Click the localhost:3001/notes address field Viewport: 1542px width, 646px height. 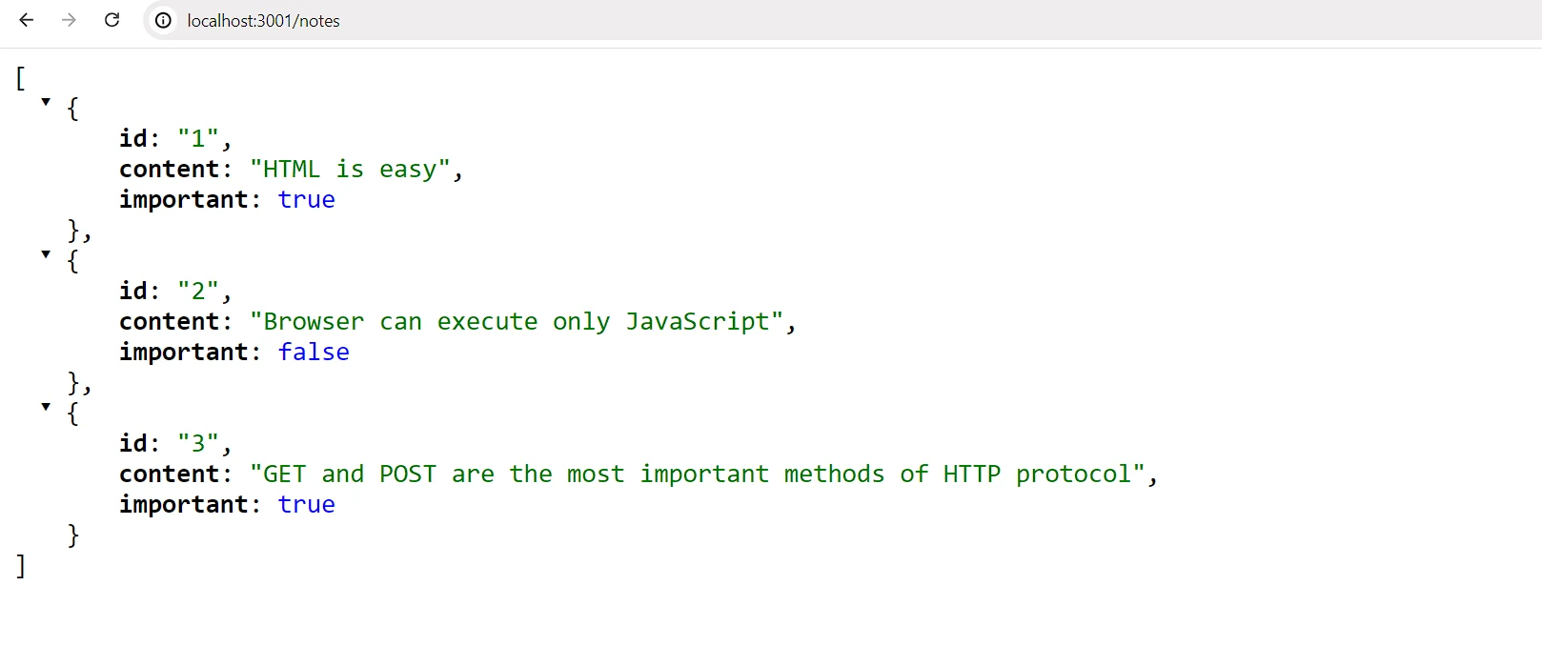click(x=839, y=20)
